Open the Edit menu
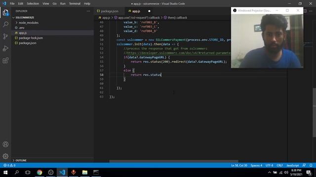The image size is (316, 177). coord(21,3)
